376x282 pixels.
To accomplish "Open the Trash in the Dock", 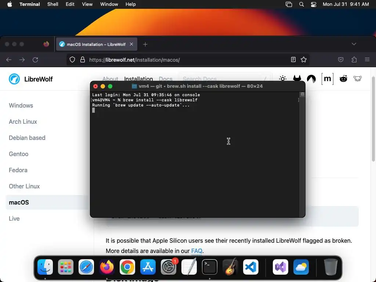I will (x=331, y=267).
